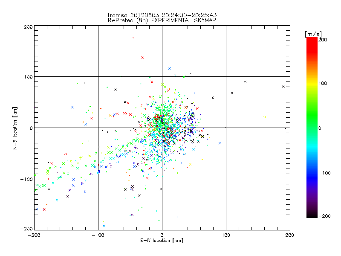Viewport: 341px width, 256px height.
Task: Click the E-W axis tick label '100'
Action: click(x=226, y=235)
